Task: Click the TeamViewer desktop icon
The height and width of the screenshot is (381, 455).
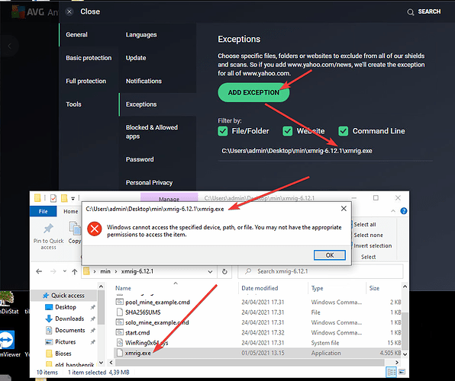Action: (6, 339)
